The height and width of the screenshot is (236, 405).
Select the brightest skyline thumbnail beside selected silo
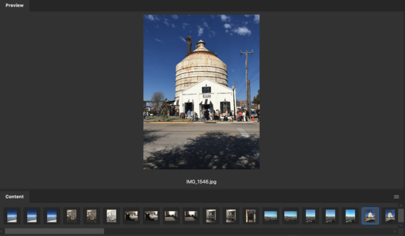click(x=350, y=216)
